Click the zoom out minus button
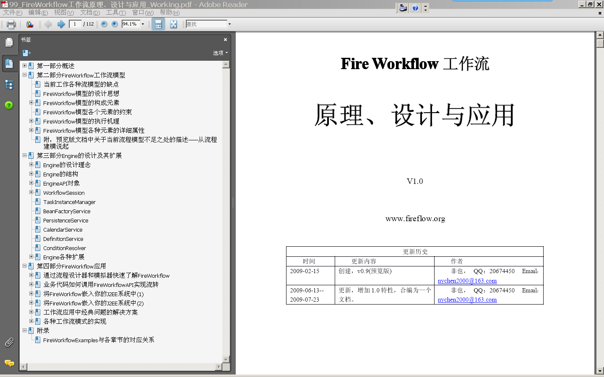Image resolution: width=604 pixels, height=377 pixels. click(x=104, y=24)
